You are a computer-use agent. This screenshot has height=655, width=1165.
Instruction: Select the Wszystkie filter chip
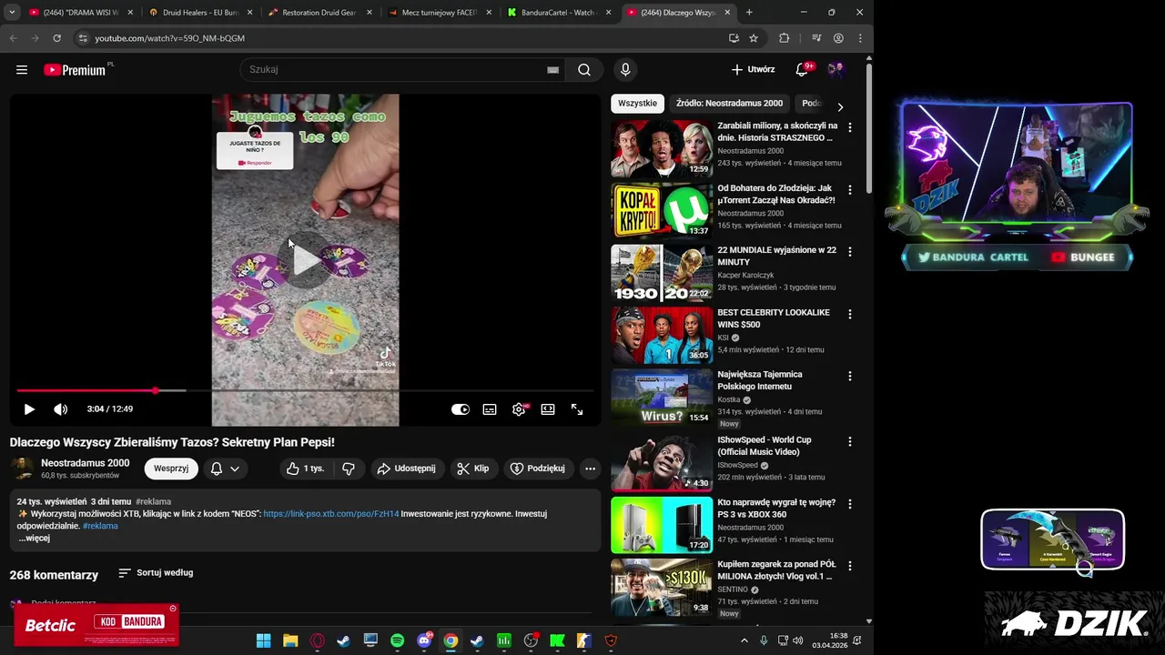tap(637, 104)
